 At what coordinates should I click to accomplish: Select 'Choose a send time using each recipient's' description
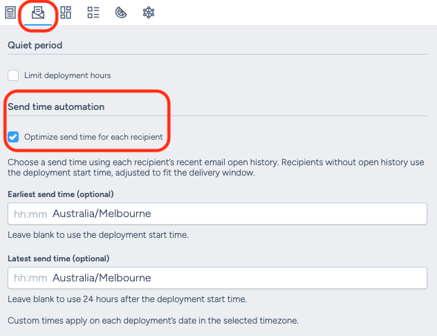pyautogui.click(x=216, y=167)
